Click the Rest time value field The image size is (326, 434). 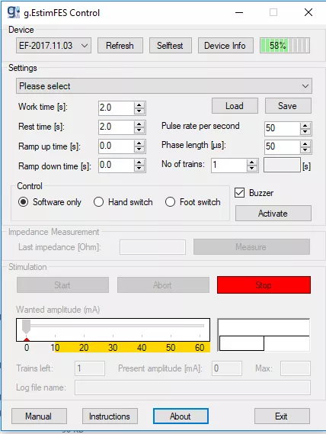[x=117, y=127]
